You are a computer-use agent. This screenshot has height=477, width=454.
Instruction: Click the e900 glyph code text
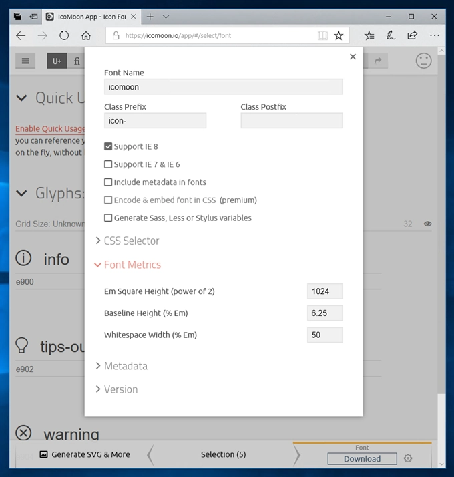point(25,282)
